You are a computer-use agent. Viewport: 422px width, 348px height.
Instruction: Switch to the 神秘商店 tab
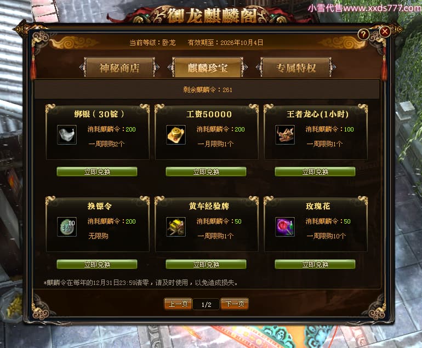[x=119, y=67]
